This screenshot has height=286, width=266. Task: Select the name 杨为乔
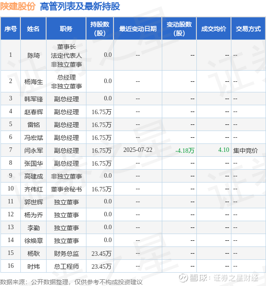click(x=34, y=215)
